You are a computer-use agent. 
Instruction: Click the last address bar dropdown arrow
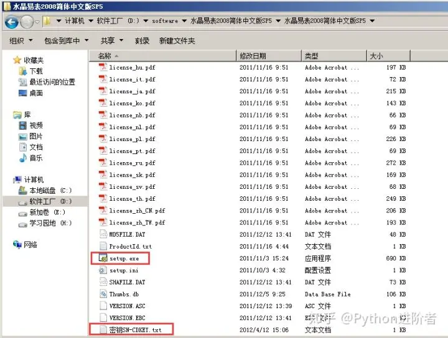tap(372, 21)
